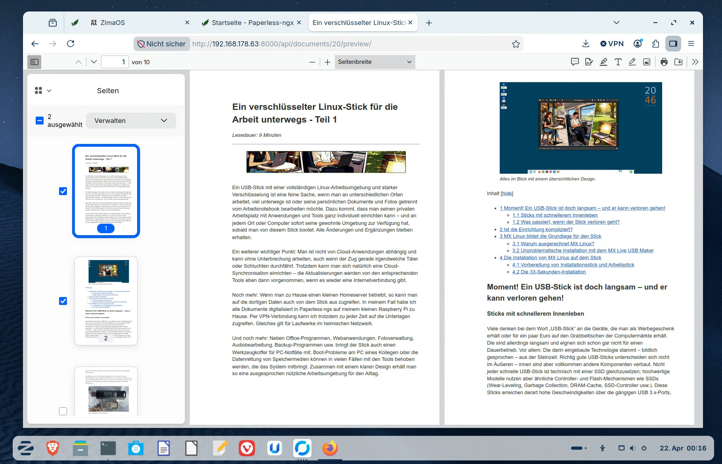Click the print document icon
This screenshot has height=464, width=722.
tap(664, 62)
